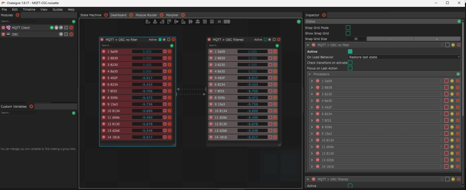Add a new module with green plus
Viewport: 466px width, 190px height.
[73, 21]
